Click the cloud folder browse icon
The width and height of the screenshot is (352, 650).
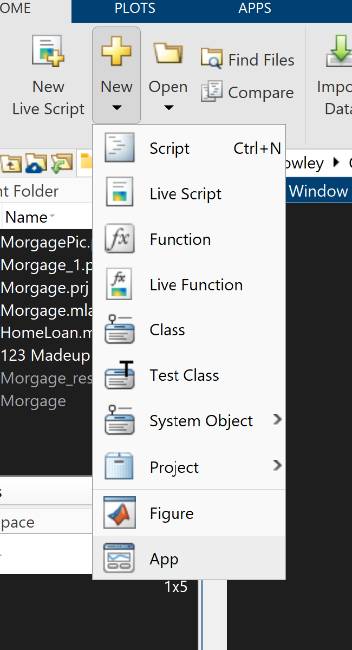coord(36,163)
